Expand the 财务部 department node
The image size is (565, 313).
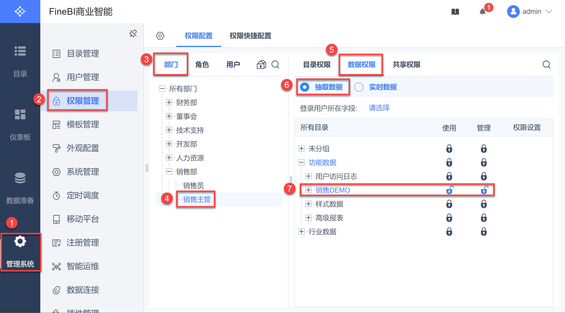click(169, 102)
